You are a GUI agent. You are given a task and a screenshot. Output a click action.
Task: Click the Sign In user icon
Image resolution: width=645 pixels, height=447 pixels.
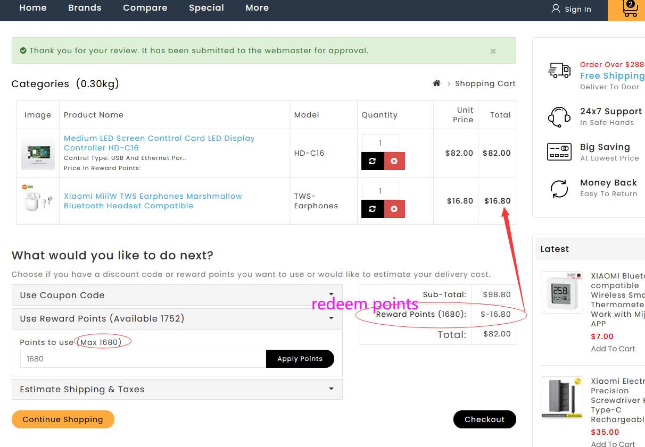coord(556,9)
